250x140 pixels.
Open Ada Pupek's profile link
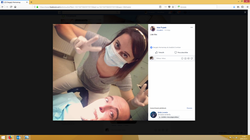coord(161,27)
